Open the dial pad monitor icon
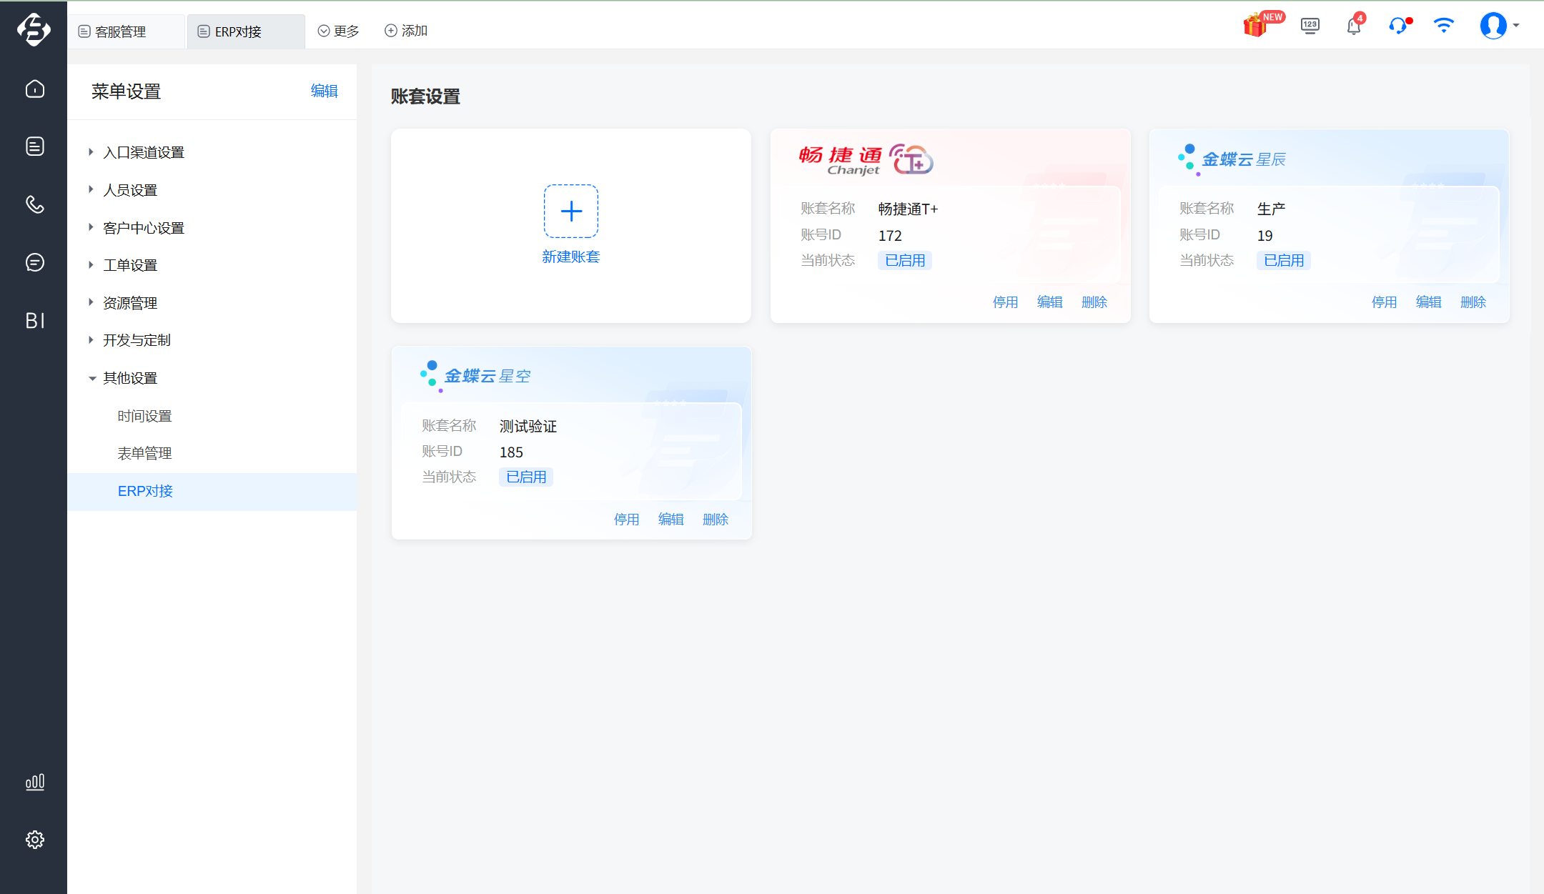The image size is (1544, 894). point(1310,26)
